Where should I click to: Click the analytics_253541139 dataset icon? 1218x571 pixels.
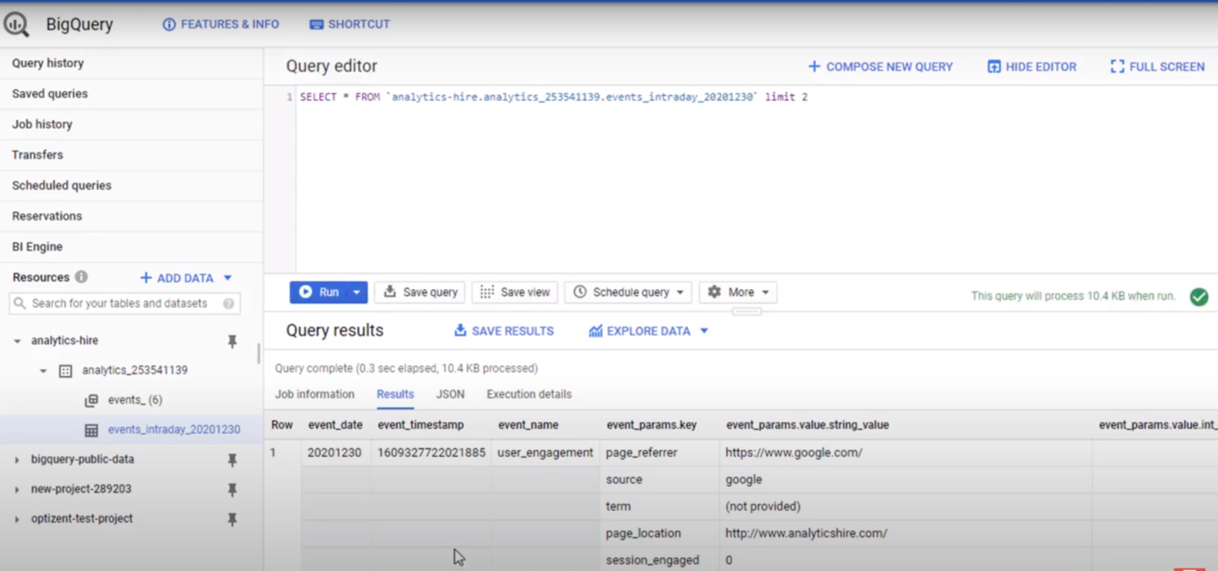(x=66, y=370)
